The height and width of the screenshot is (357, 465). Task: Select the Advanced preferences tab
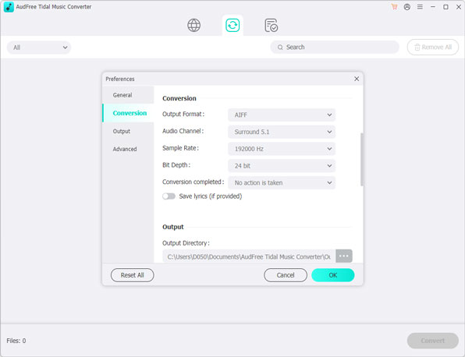click(128, 149)
